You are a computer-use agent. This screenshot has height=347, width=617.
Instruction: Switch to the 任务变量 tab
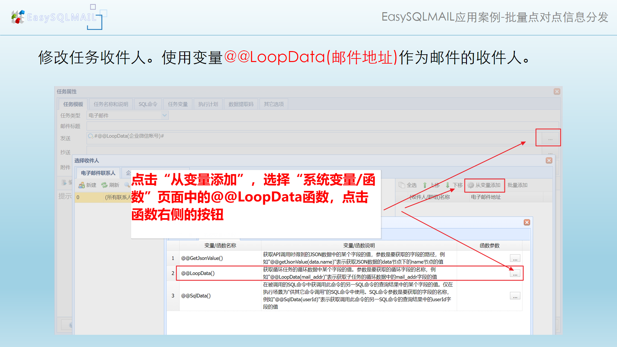pos(178,104)
